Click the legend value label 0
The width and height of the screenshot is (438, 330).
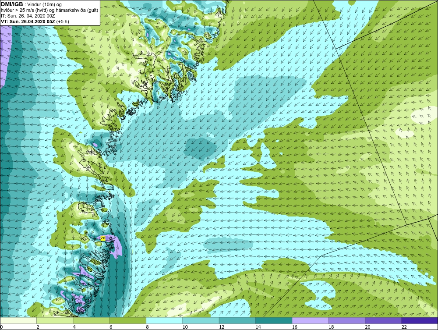tap(1, 327)
